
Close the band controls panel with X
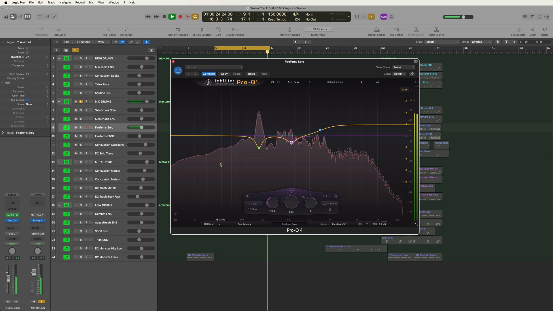[x=336, y=196]
